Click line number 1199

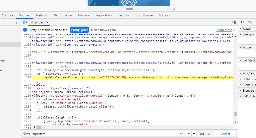point(28,92)
